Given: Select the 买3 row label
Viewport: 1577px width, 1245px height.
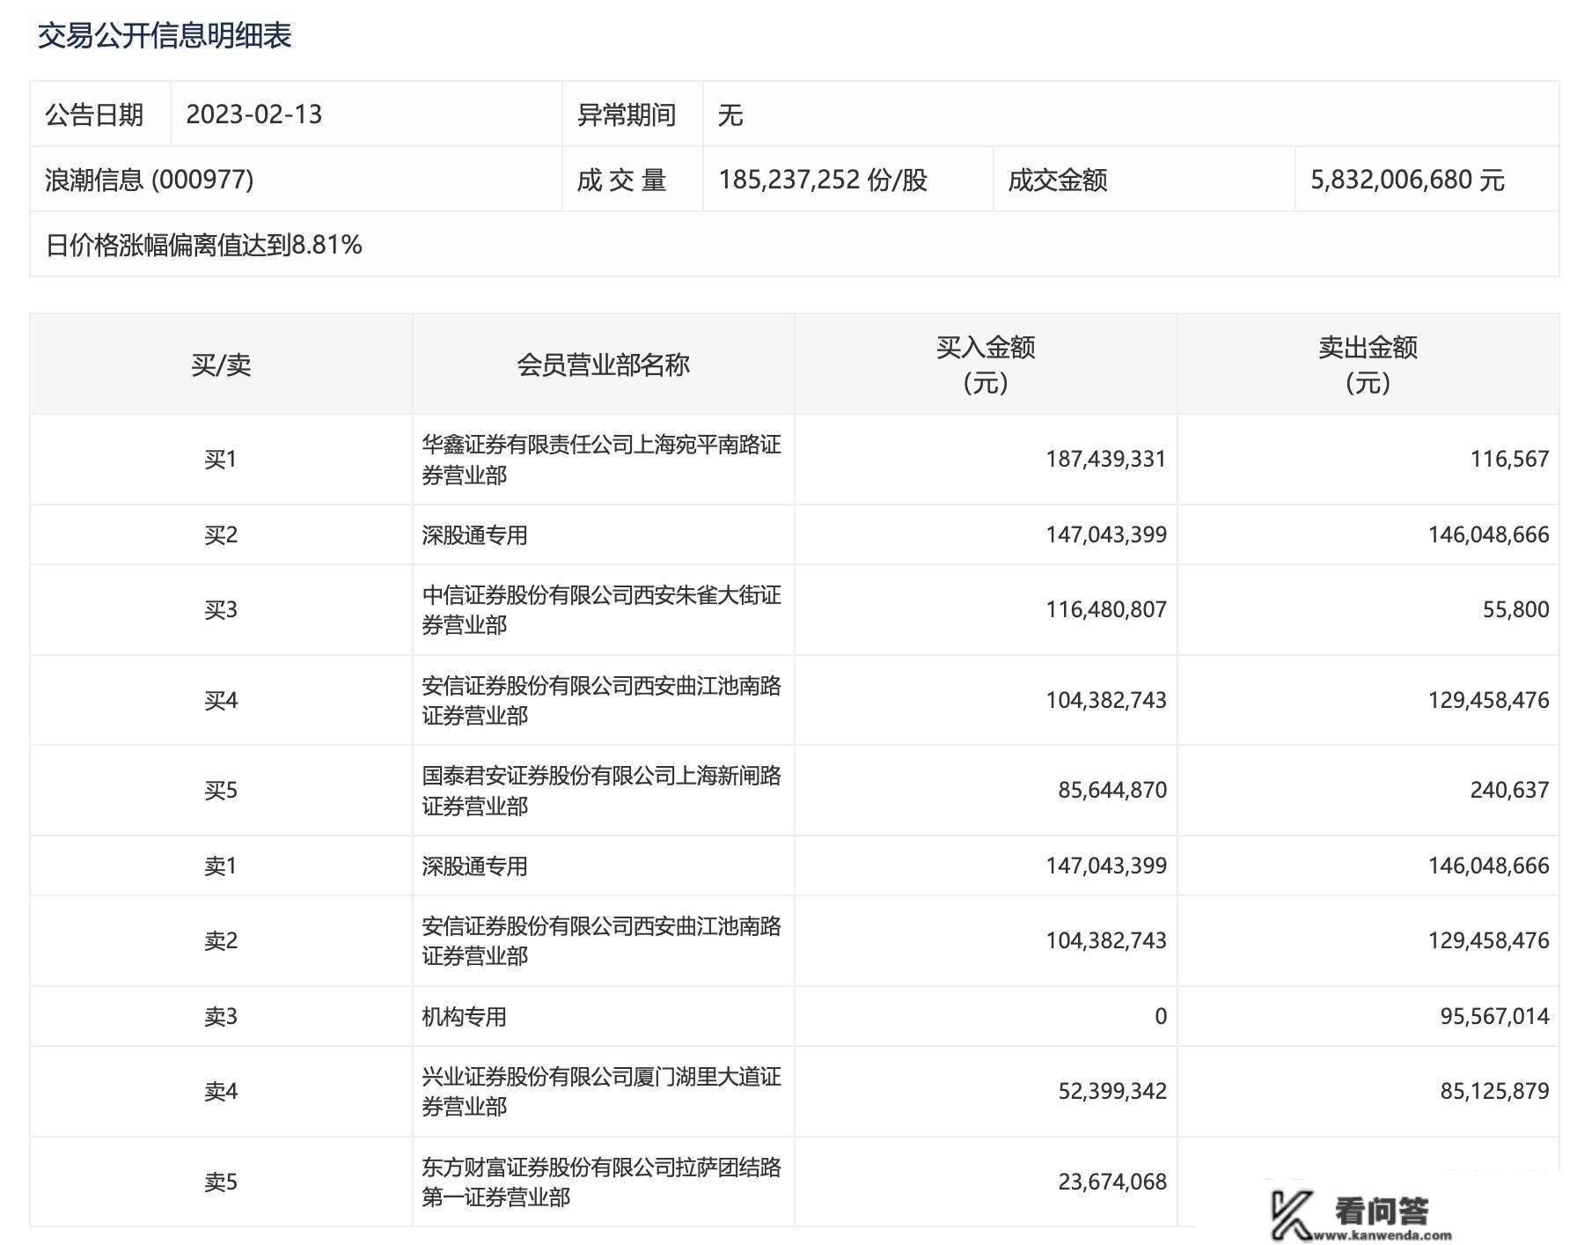Looking at the screenshot, I should pyautogui.click(x=221, y=609).
